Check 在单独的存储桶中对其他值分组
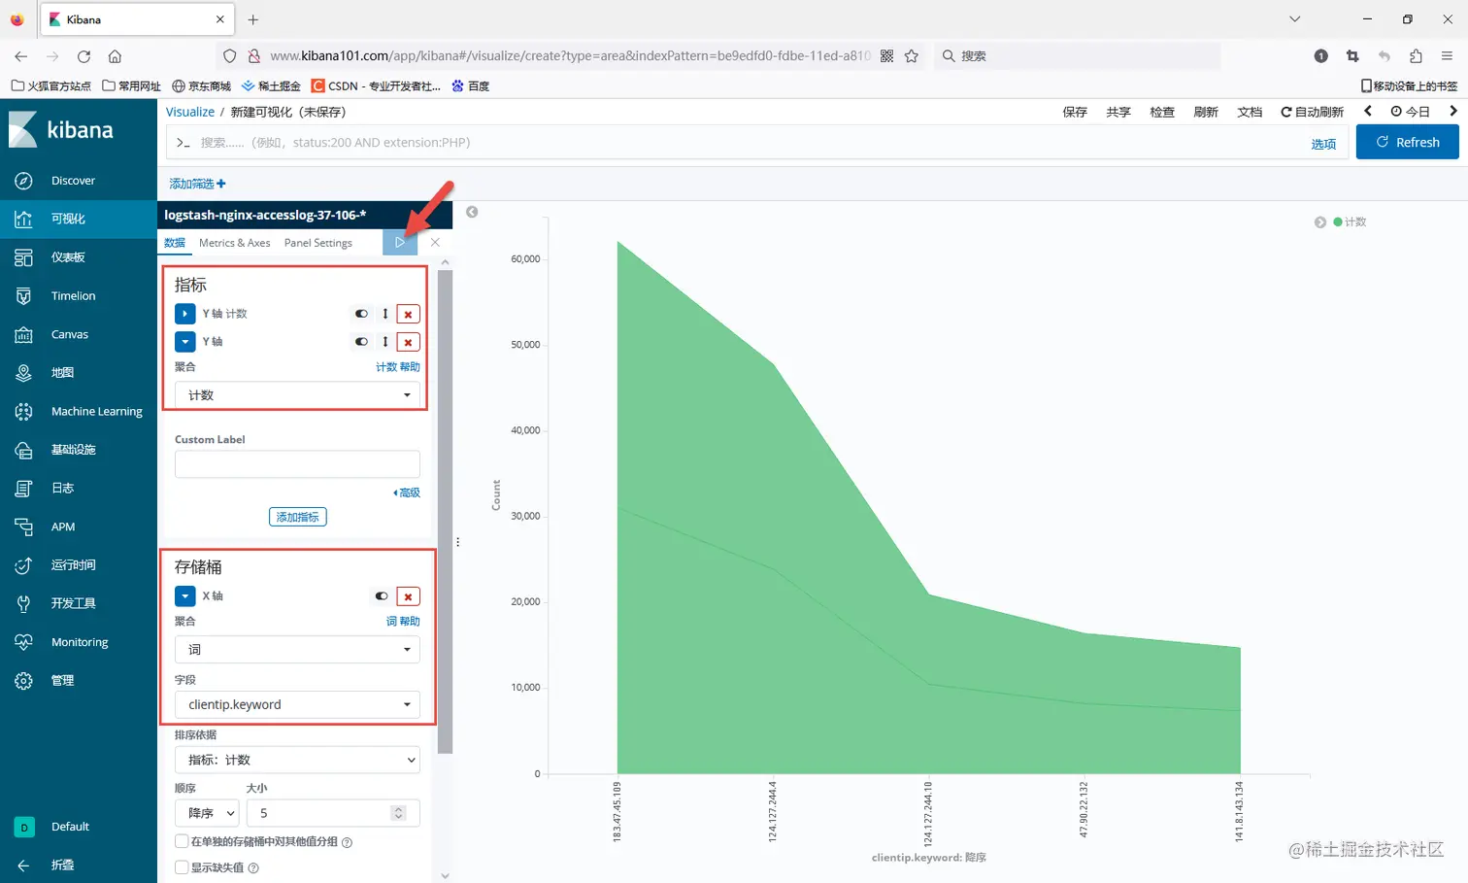 coord(182,842)
